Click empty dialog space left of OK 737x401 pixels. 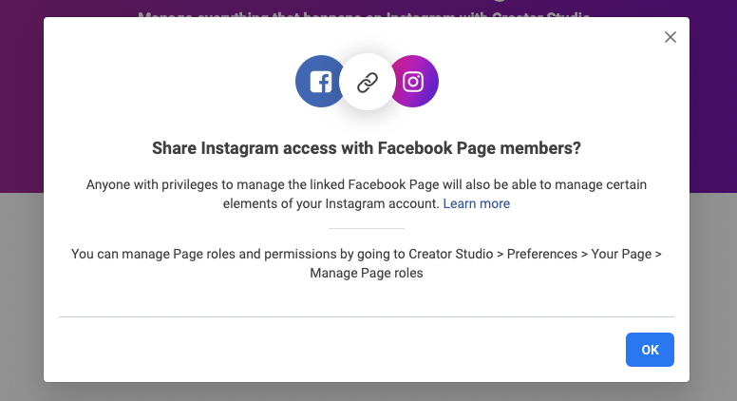coord(332,350)
